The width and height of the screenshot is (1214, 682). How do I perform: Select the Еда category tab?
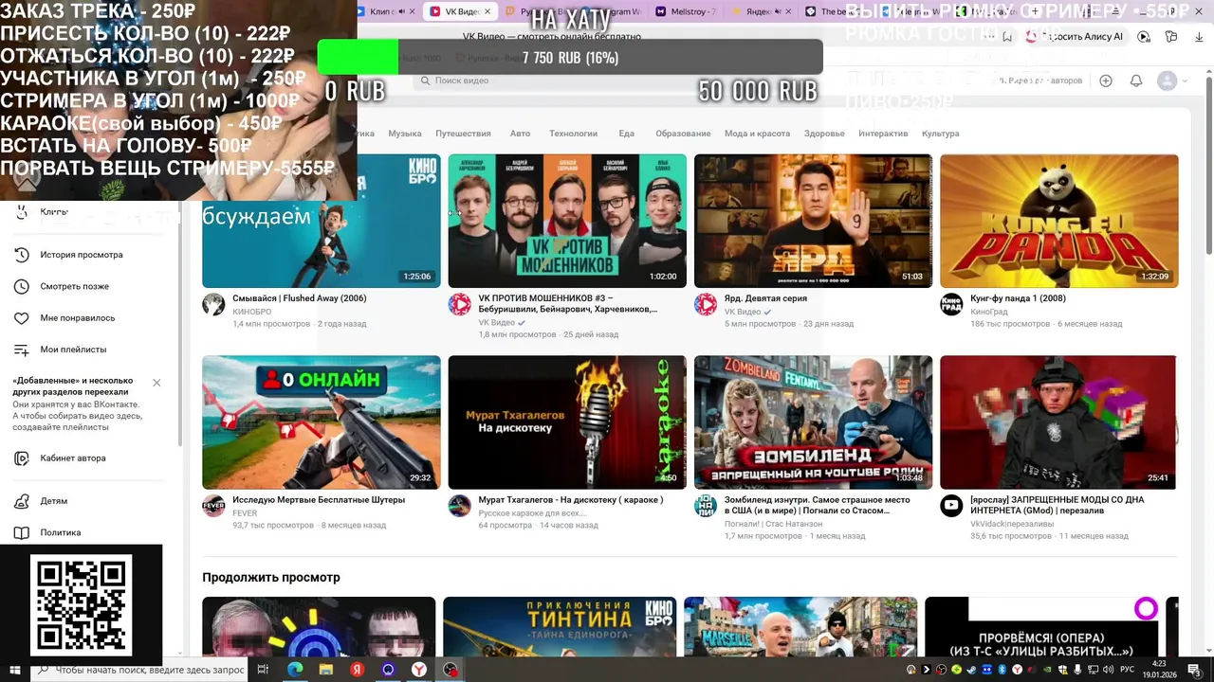(x=626, y=134)
